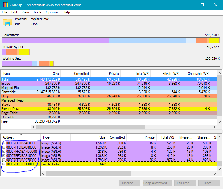Sort details list by Committed column header

tap(117, 137)
